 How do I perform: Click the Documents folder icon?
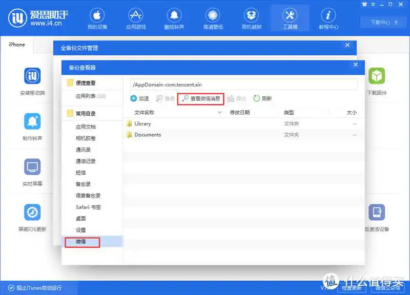click(x=129, y=135)
